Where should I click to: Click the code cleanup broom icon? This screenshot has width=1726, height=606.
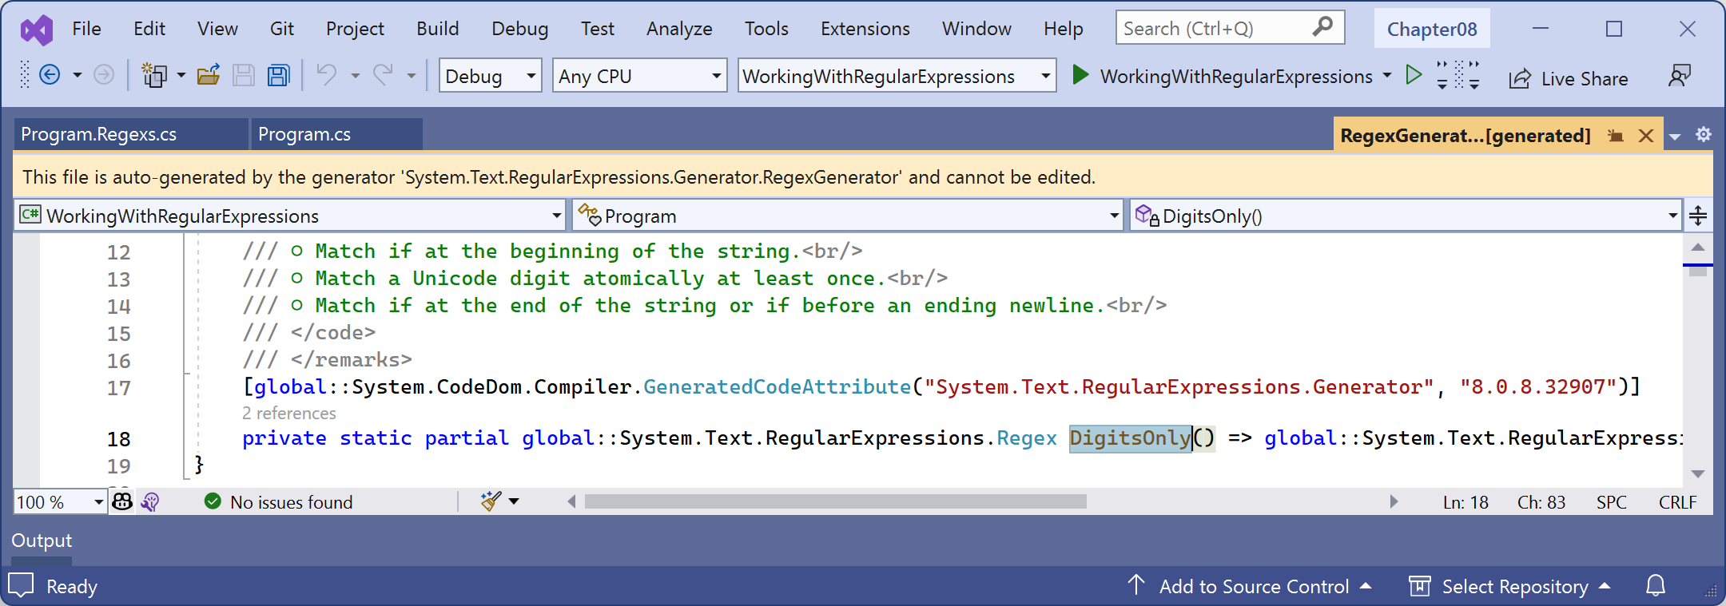491,501
